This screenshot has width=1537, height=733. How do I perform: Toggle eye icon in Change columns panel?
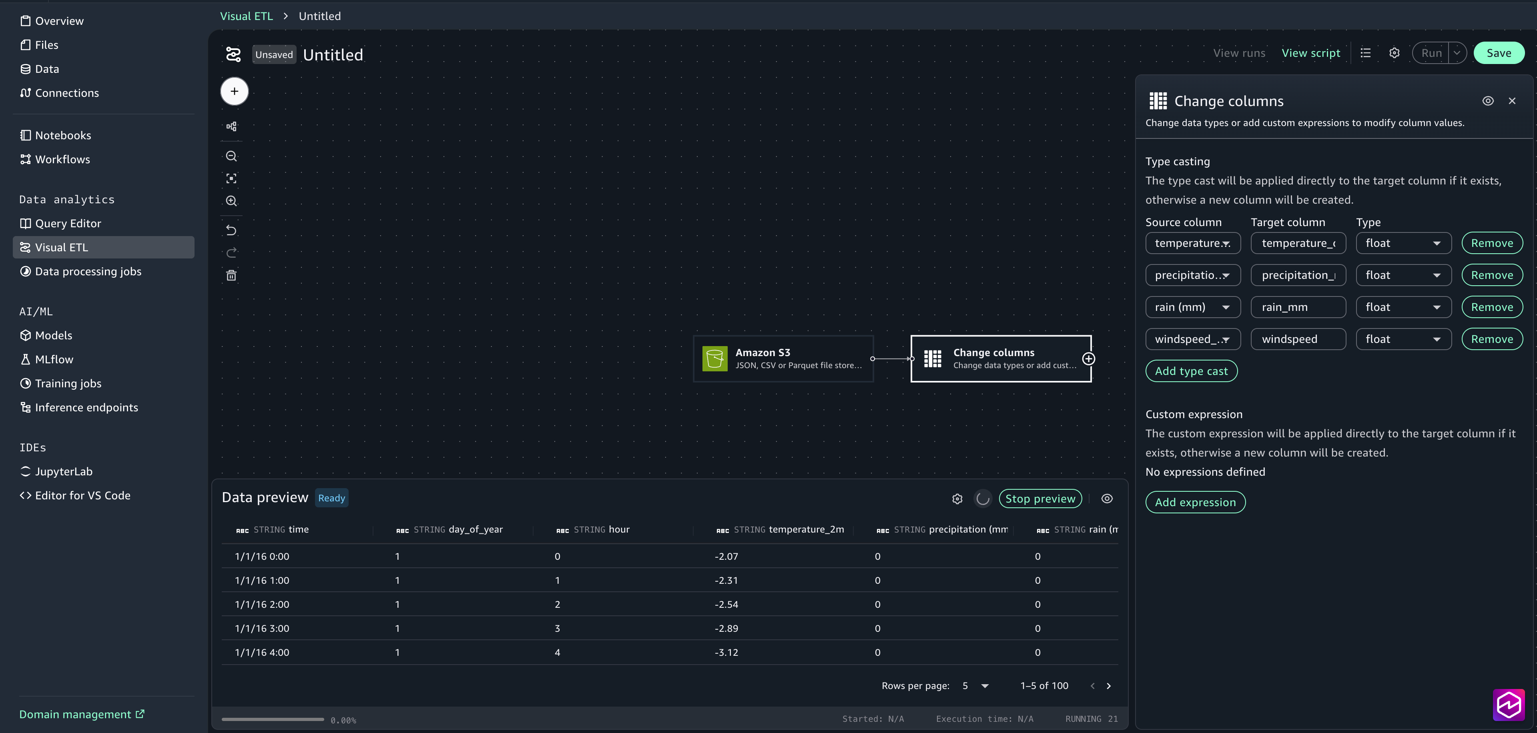(1487, 101)
